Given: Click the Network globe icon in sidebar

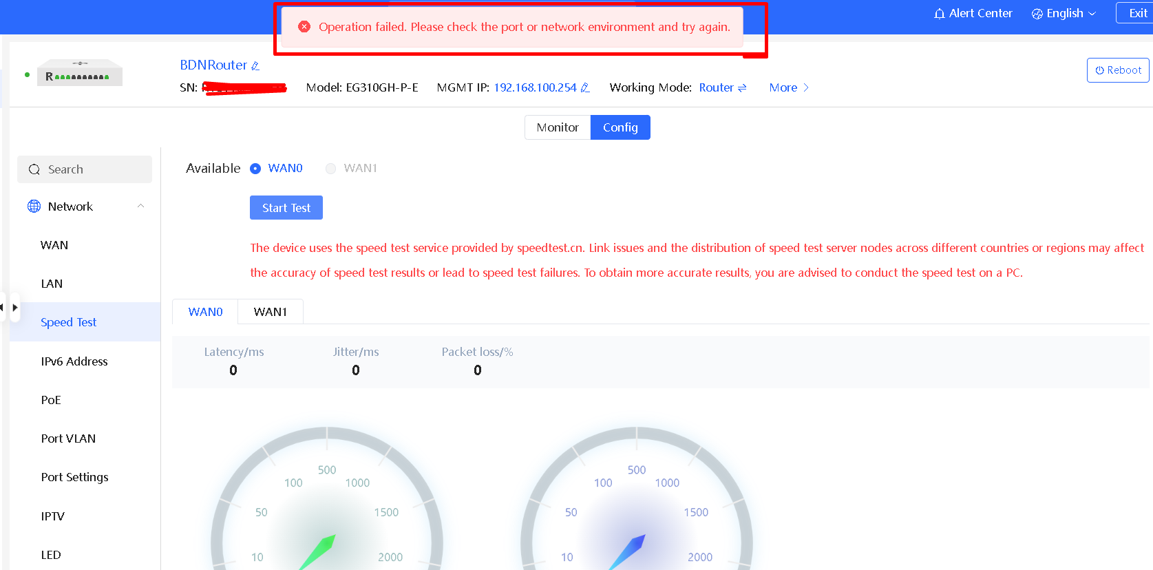Looking at the screenshot, I should (x=34, y=207).
